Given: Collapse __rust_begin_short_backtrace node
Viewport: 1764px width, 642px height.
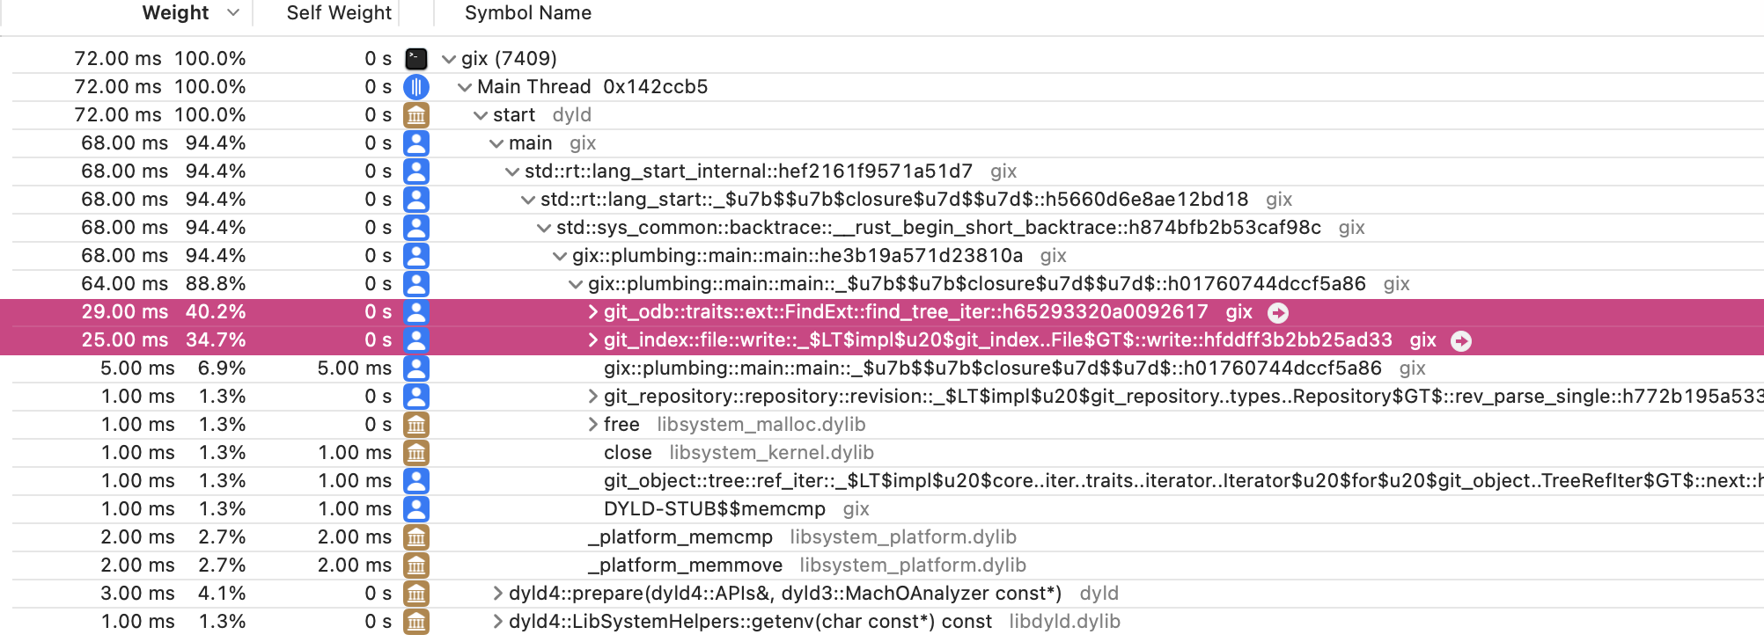Looking at the screenshot, I should [x=544, y=228].
